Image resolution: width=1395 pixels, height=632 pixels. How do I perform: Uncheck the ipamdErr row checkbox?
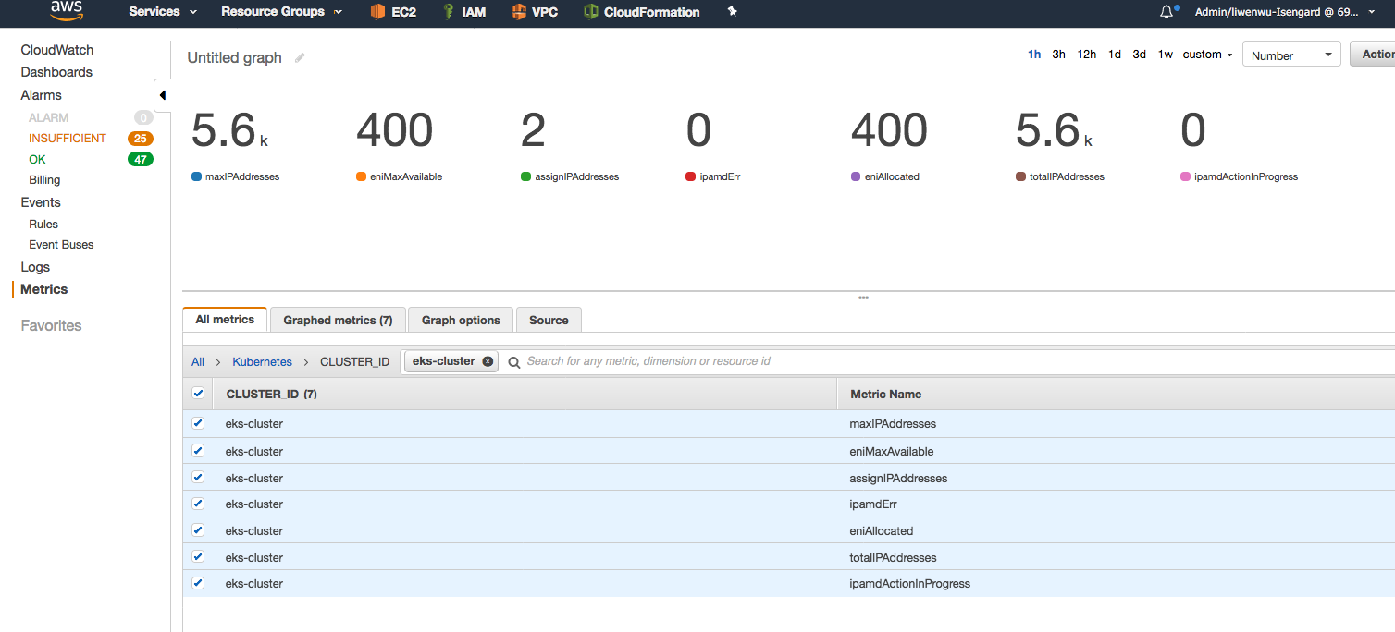(x=198, y=504)
